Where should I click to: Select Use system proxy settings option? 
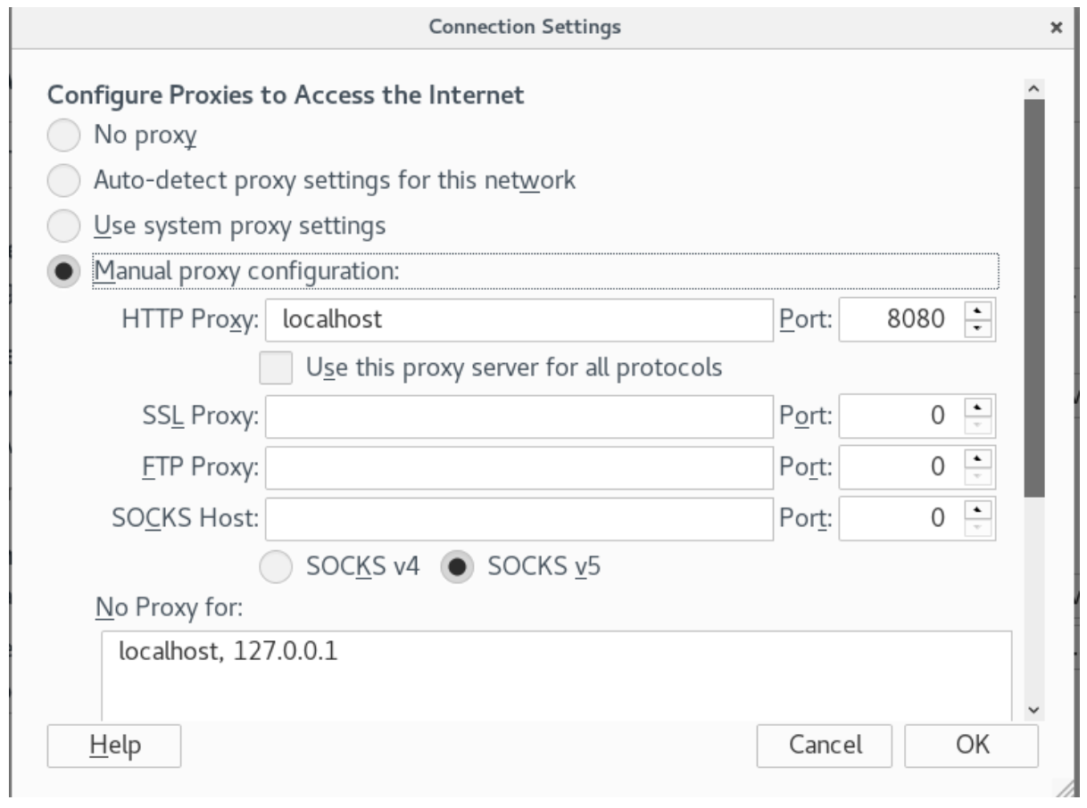[63, 226]
